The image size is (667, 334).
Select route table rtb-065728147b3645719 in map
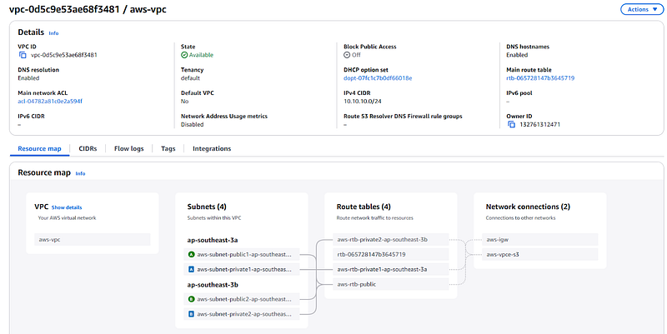click(x=391, y=255)
